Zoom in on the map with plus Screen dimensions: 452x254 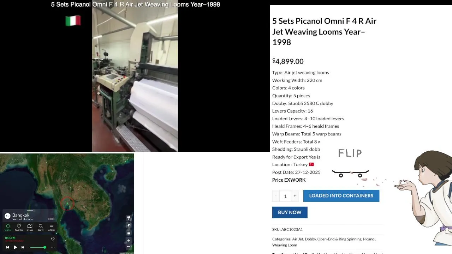click(129, 241)
